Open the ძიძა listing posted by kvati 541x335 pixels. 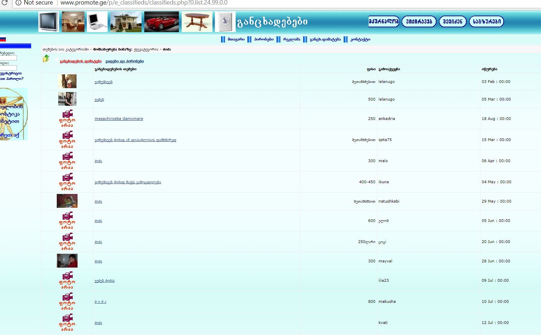click(98, 323)
